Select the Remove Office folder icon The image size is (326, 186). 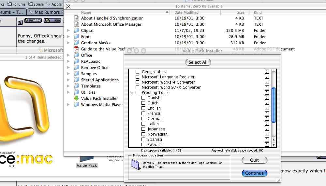(77, 67)
